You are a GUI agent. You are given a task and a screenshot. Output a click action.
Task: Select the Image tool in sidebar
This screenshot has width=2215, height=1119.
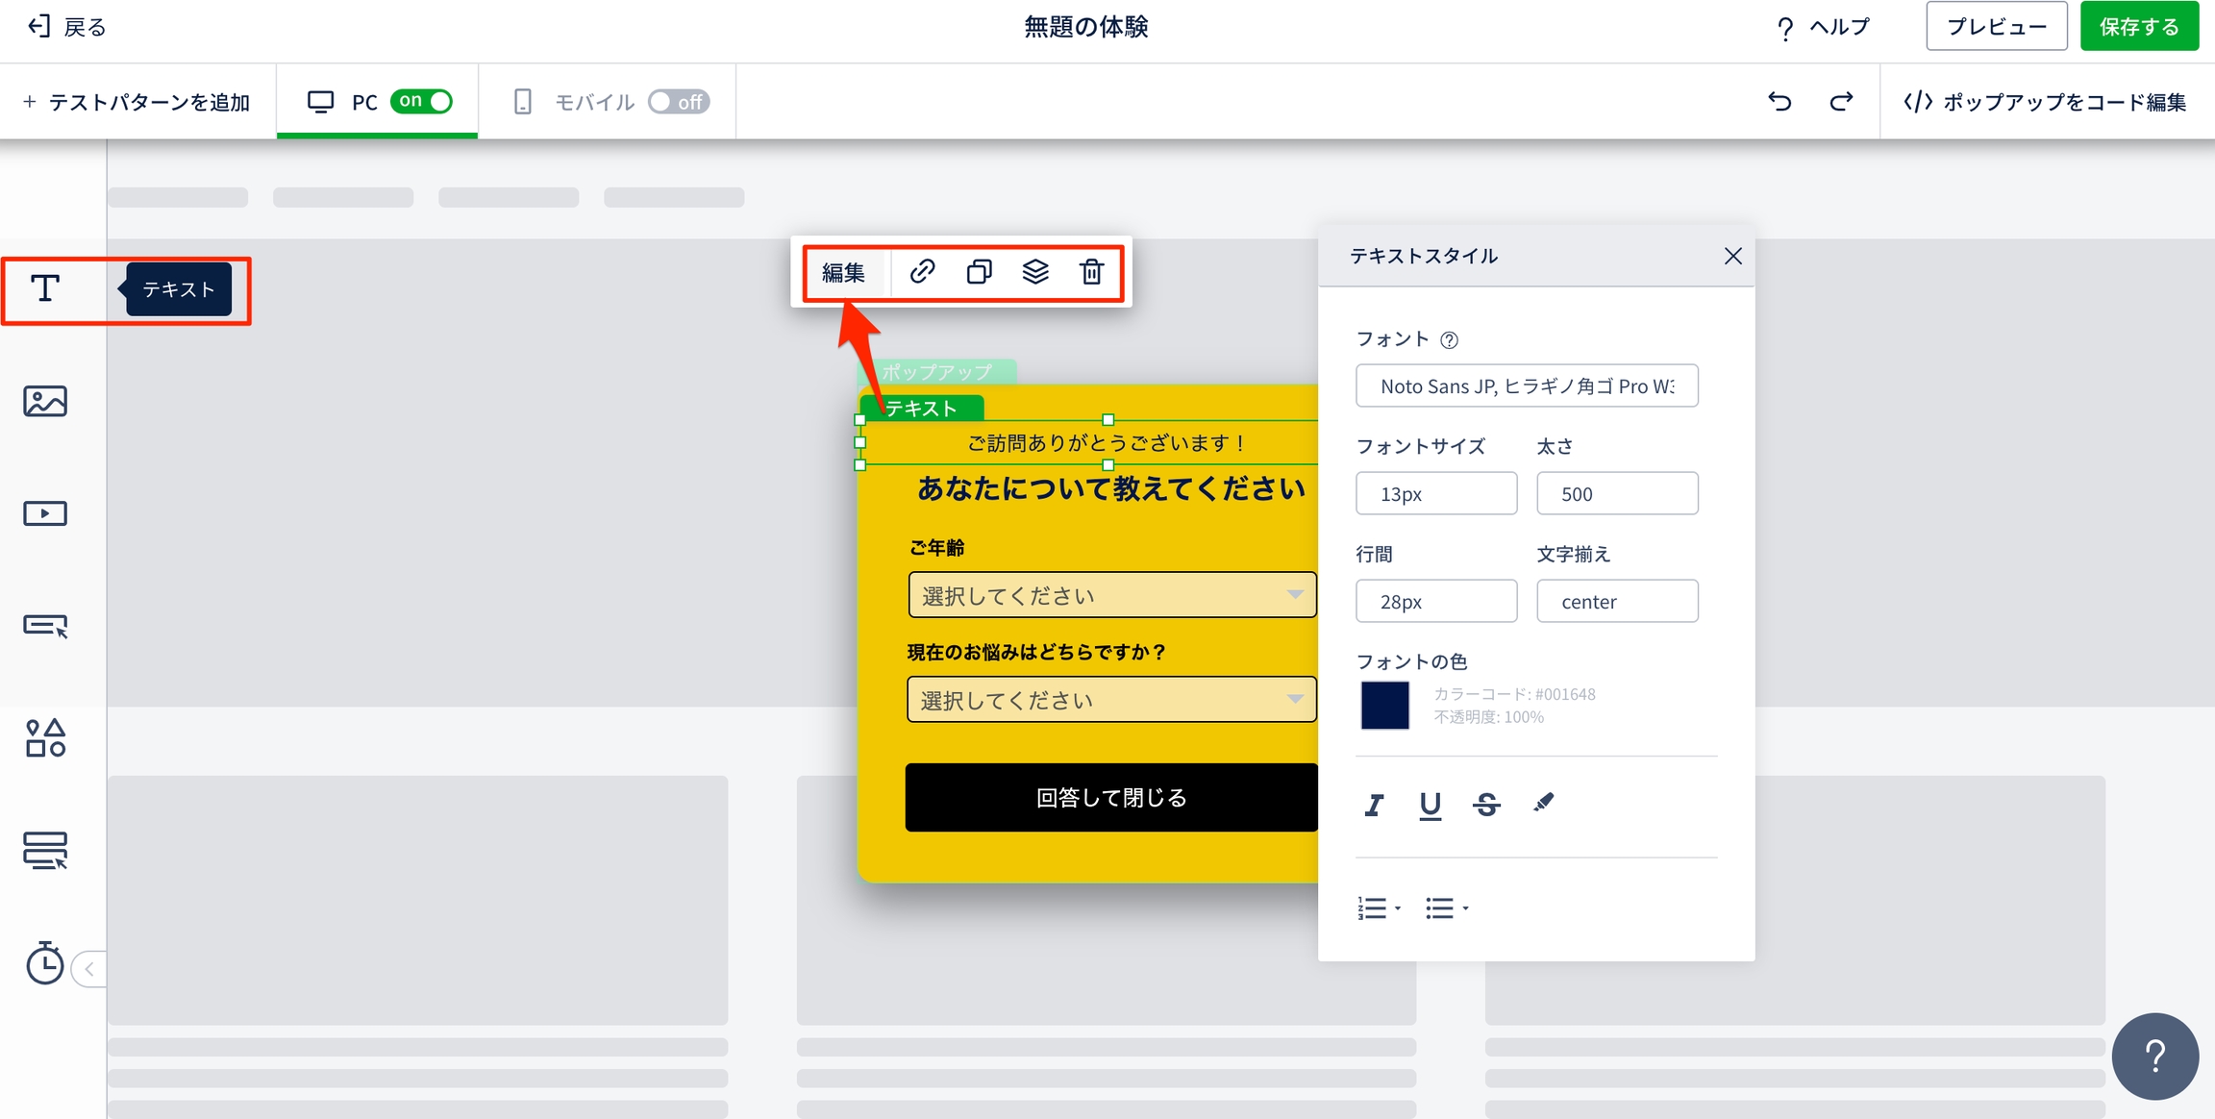pyautogui.click(x=44, y=401)
